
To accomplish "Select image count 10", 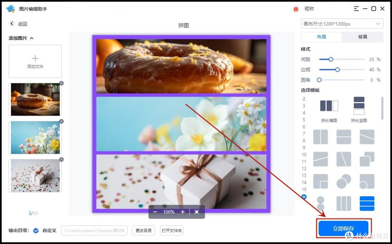I will point(304,155).
